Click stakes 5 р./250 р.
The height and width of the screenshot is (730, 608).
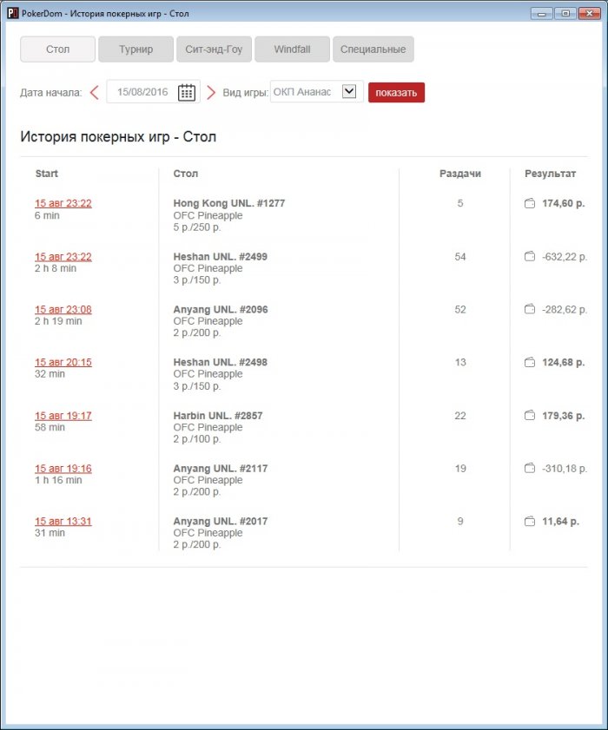click(x=197, y=227)
